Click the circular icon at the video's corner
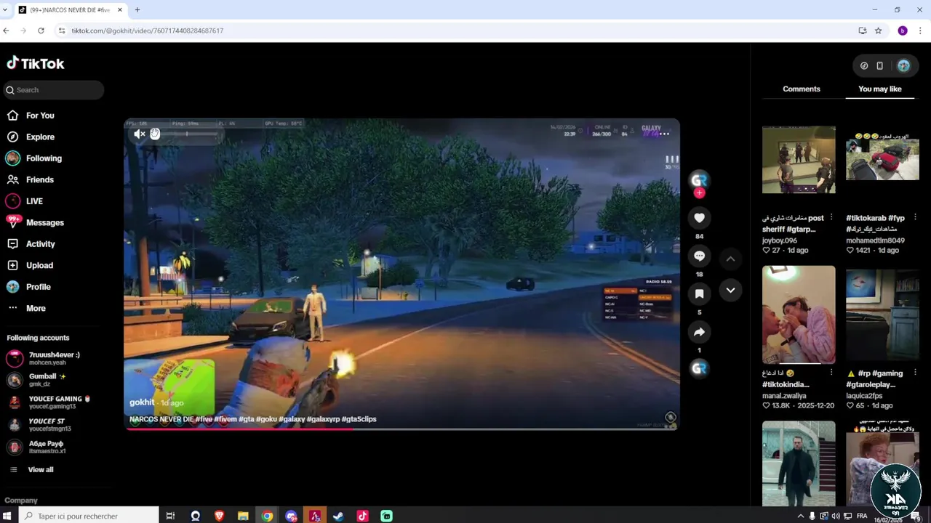The height and width of the screenshot is (523, 931). click(670, 418)
